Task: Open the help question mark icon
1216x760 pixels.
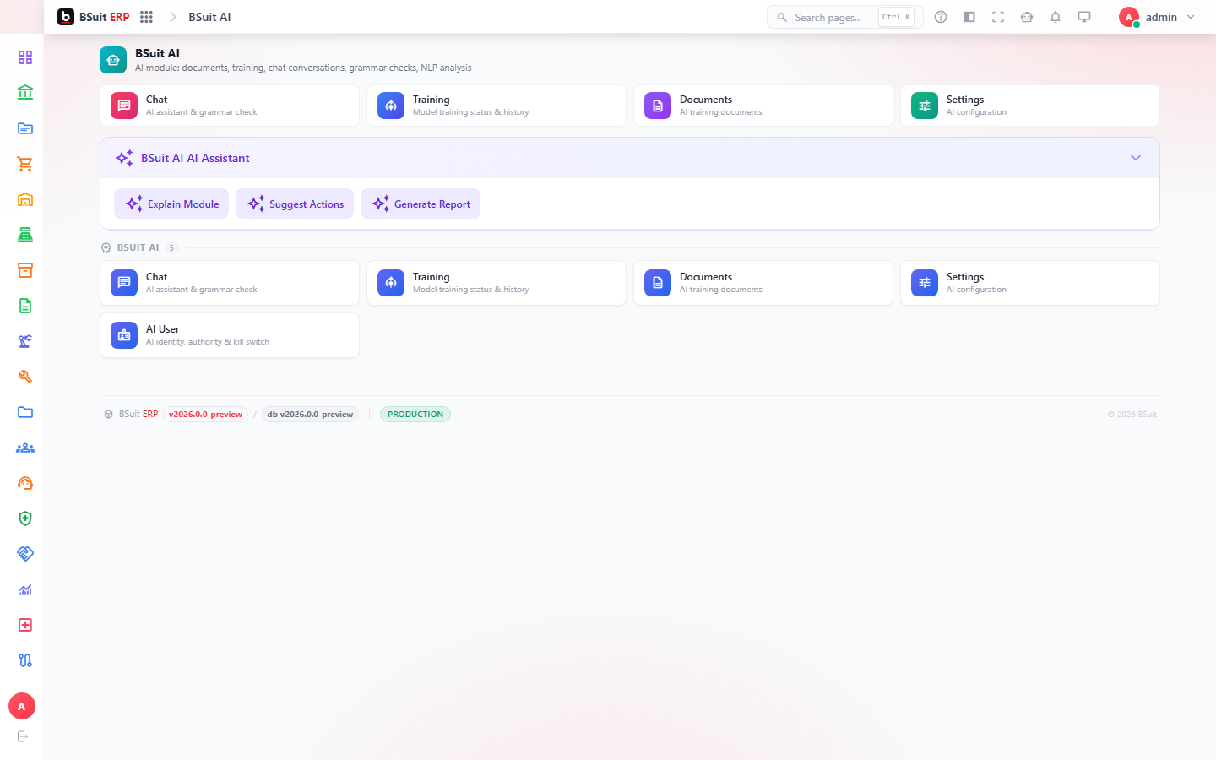Action: click(x=941, y=17)
